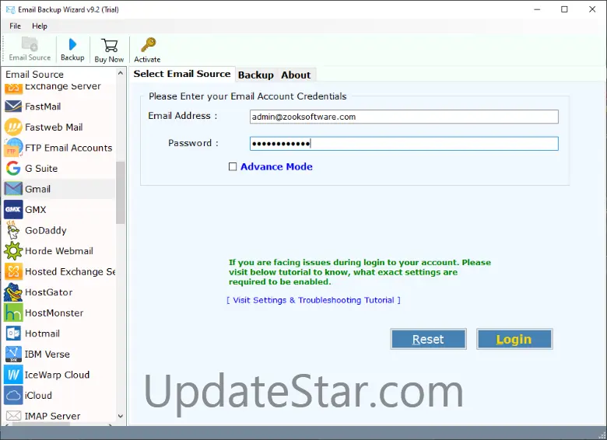Switch to the Backup tab
Image resolution: width=607 pixels, height=440 pixels.
255,75
